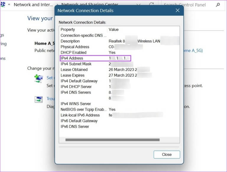The height and width of the screenshot is (172, 227).
Task: Select the NetBIOS over Tcpip row
Action: (x=119, y=109)
